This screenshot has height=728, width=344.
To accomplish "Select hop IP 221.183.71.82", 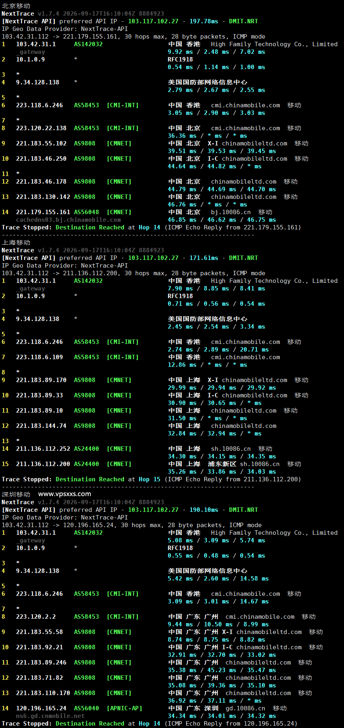I will click(x=39, y=678).
